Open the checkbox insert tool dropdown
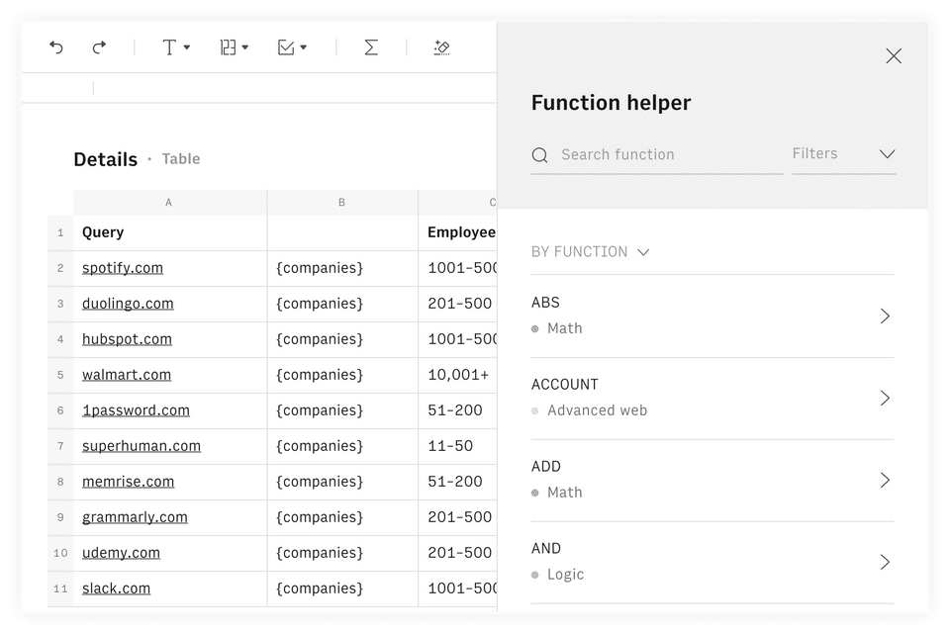 (x=292, y=47)
